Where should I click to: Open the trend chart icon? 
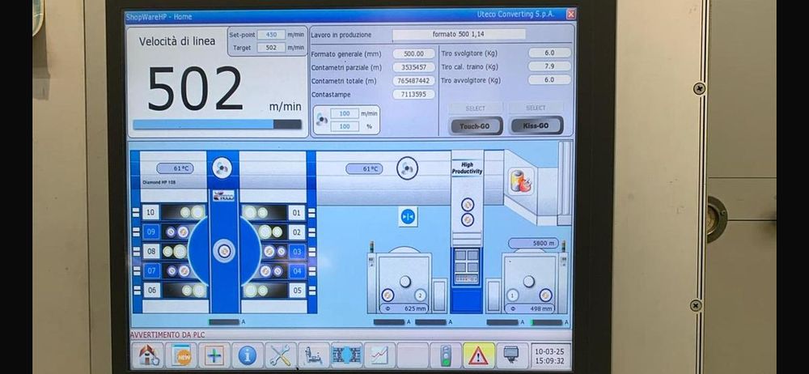(x=379, y=355)
